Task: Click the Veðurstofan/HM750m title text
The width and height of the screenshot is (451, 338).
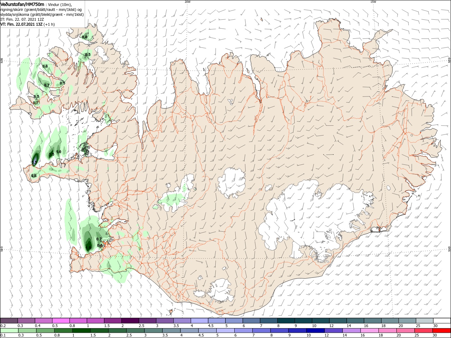Action: [22, 4]
